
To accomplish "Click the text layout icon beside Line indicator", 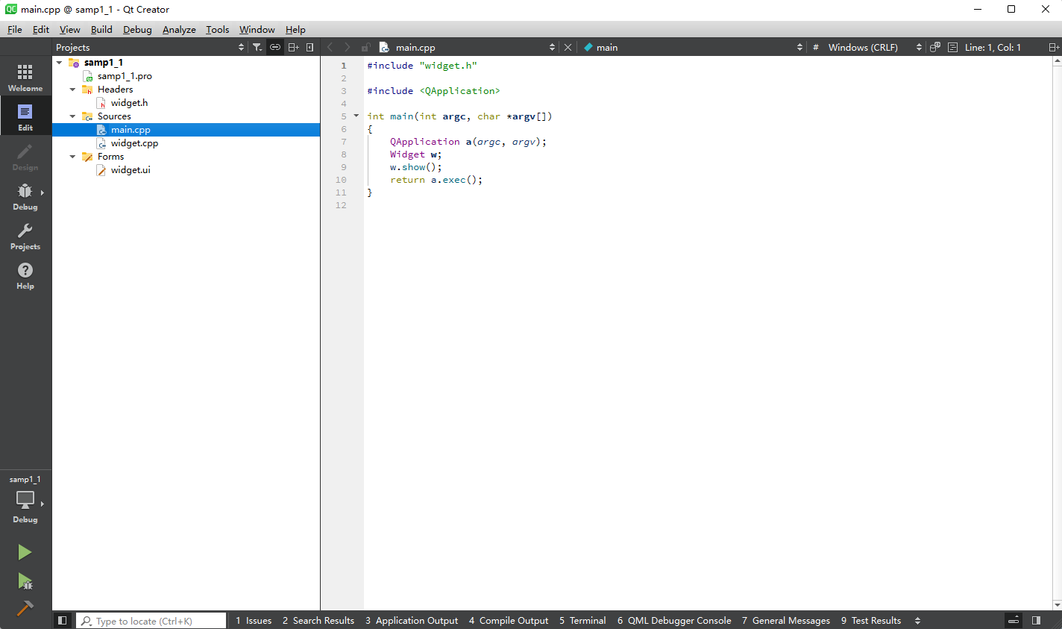I will click(x=952, y=47).
